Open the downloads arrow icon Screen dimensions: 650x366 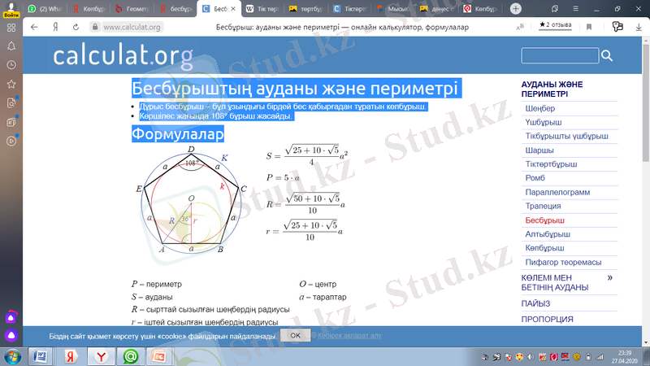[x=639, y=27]
